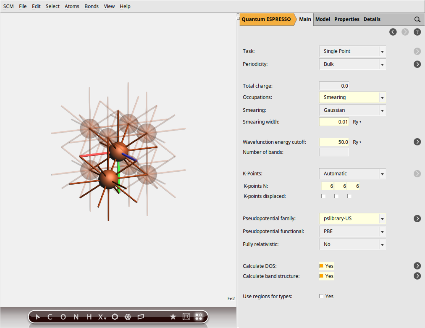Toggle Use regions for types
This screenshot has width=425, height=328.
(x=321, y=296)
